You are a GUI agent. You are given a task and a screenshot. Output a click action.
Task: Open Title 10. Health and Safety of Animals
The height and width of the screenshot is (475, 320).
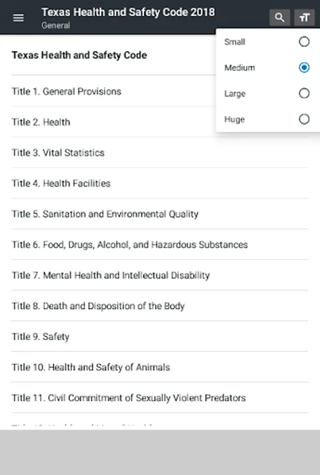[91, 367]
